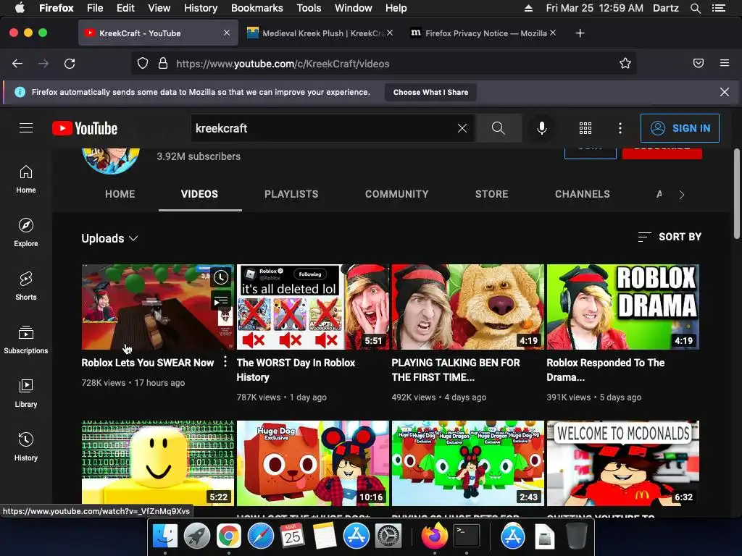The width and height of the screenshot is (742, 556).
Task: View site security lock information
Action: 163,64
